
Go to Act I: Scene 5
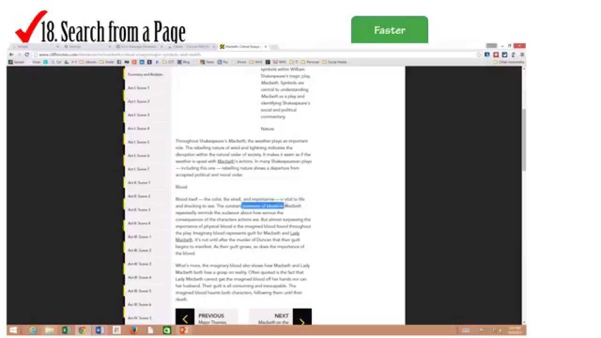tap(139, 142)
